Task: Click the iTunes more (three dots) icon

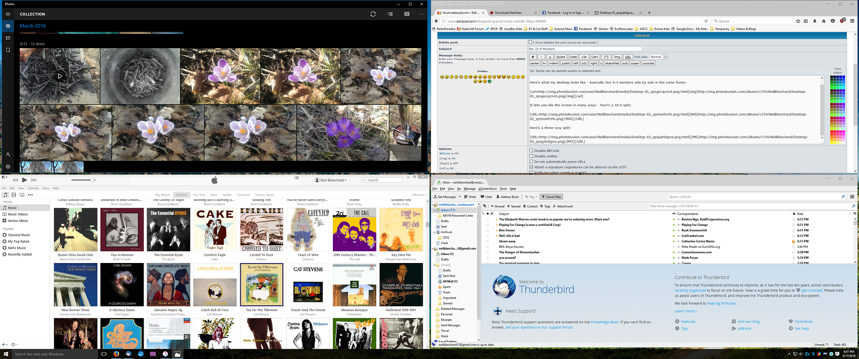Action: pyautogui.click(x=30, y=195)
